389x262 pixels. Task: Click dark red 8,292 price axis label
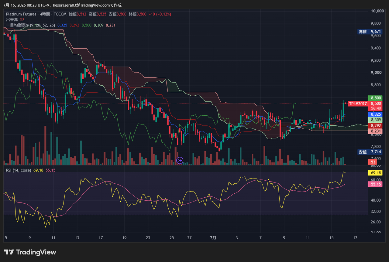click(375, 125)
